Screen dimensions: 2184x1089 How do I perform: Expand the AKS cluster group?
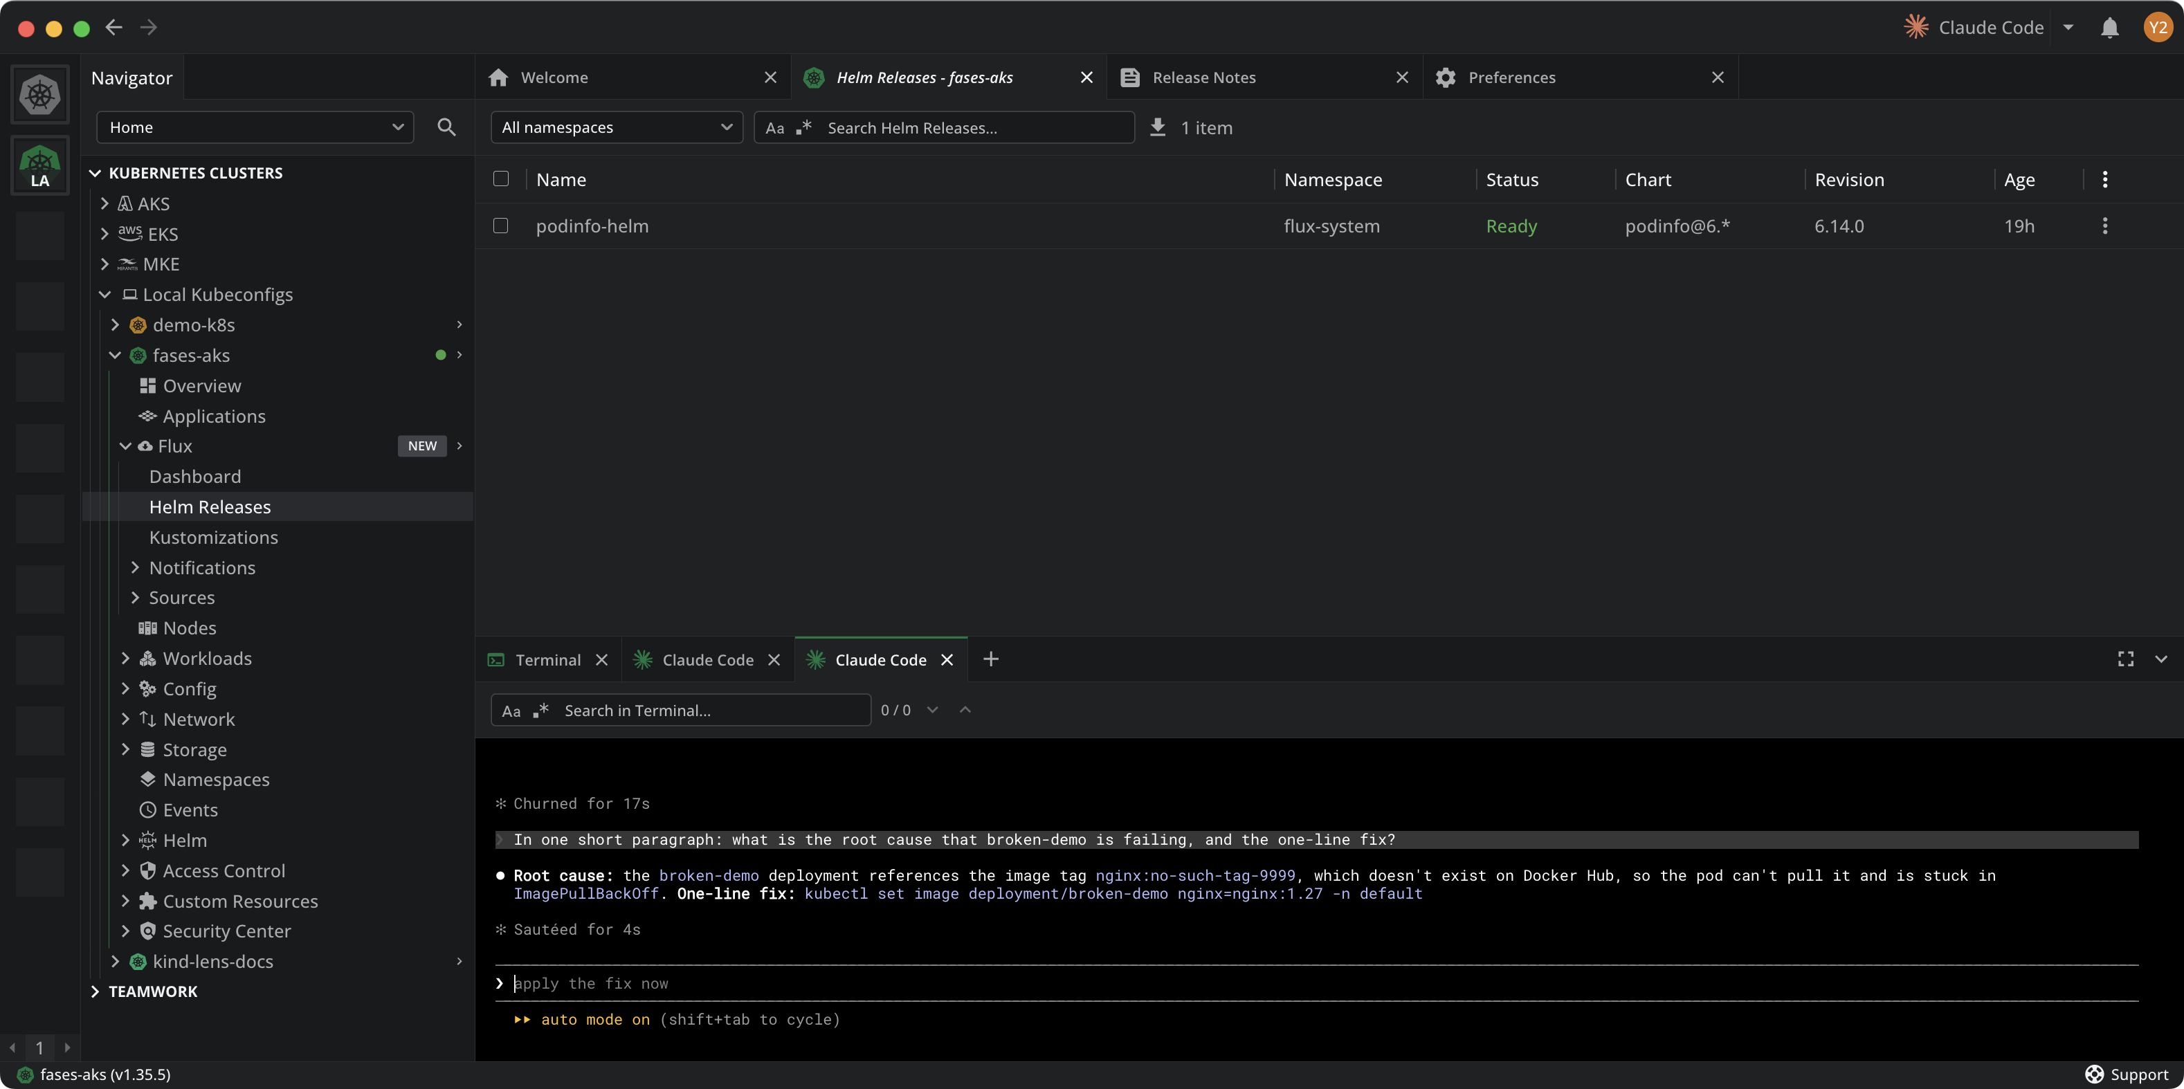[x=104, y=203]
